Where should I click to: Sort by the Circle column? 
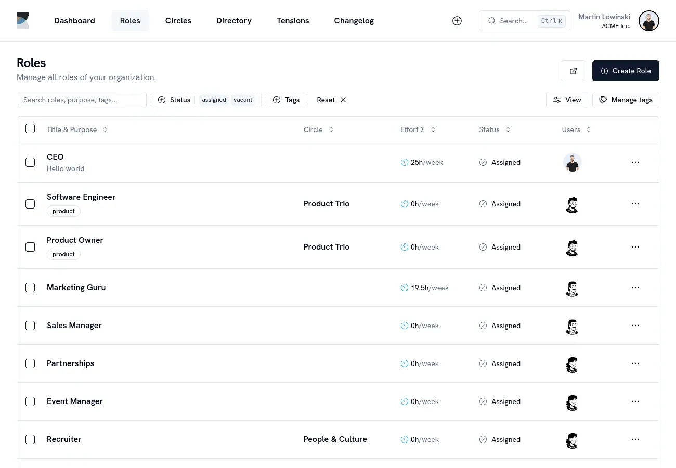pos(318,129)
